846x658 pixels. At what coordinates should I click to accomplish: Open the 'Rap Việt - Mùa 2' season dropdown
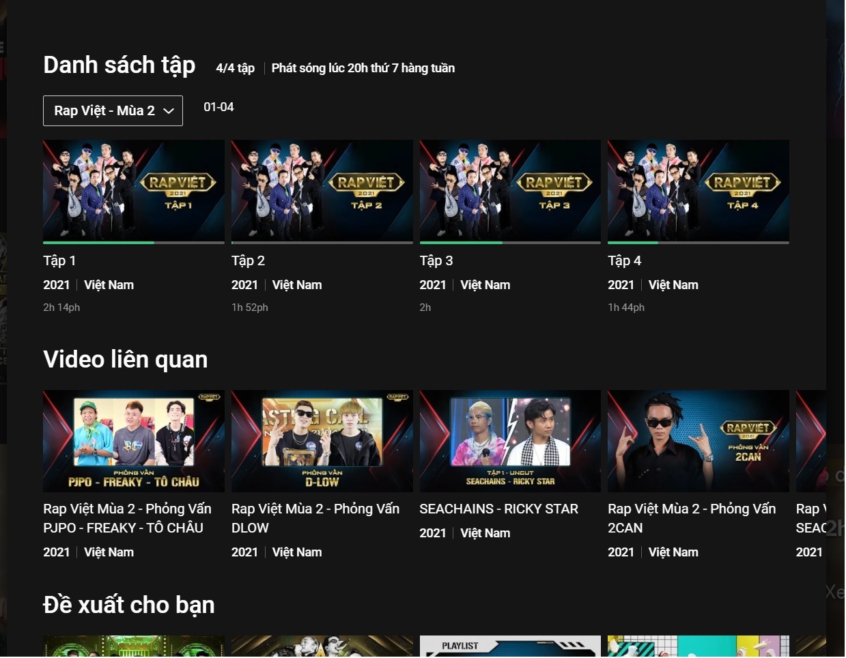tap(113, 110)
